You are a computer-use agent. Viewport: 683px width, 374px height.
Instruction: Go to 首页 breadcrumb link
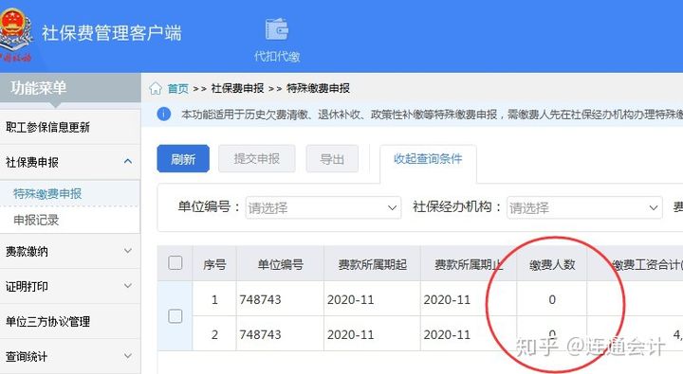[178, 89]
